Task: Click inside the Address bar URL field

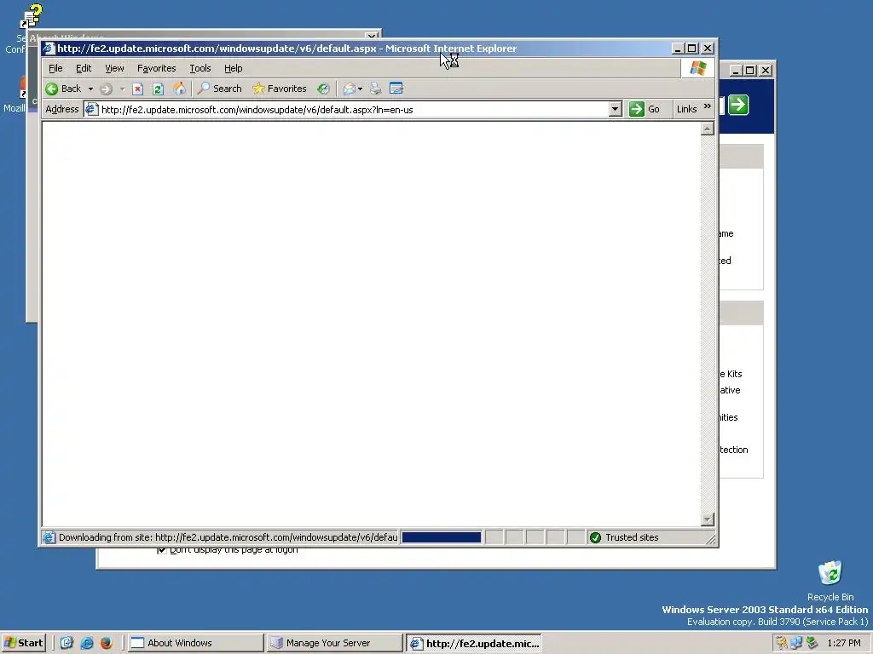Action: click(354, 110)
